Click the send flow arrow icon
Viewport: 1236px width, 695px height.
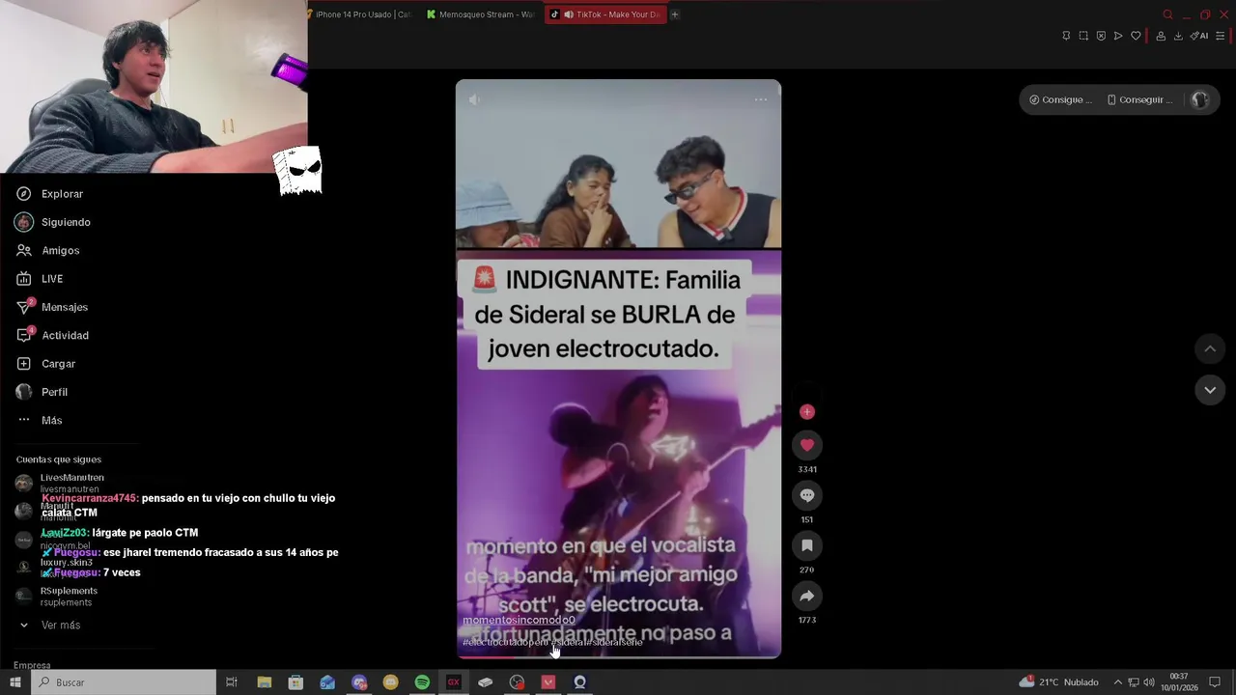point(1118,36)
